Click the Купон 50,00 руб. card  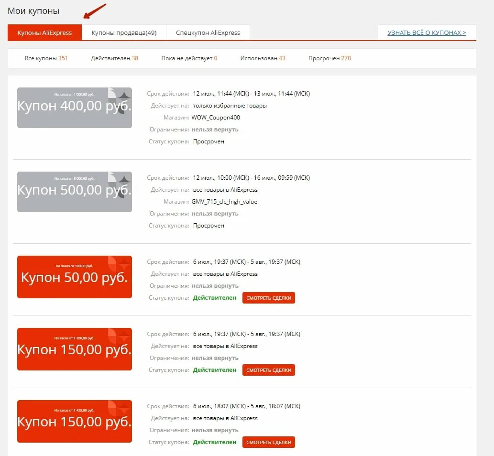[x=74, y=277]
